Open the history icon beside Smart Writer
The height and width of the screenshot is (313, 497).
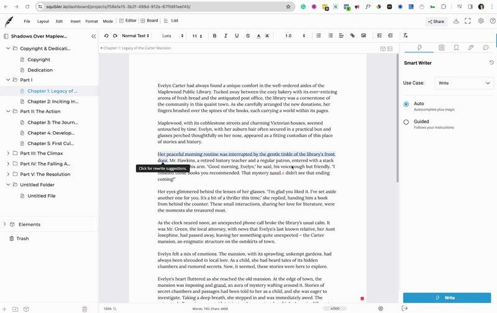(x=491, y=63)
